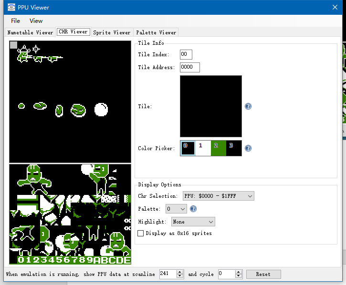Screen dimensions: 346x285
Task: Click the Reset button
Action: pyautogui.click(x=263, y=274)
